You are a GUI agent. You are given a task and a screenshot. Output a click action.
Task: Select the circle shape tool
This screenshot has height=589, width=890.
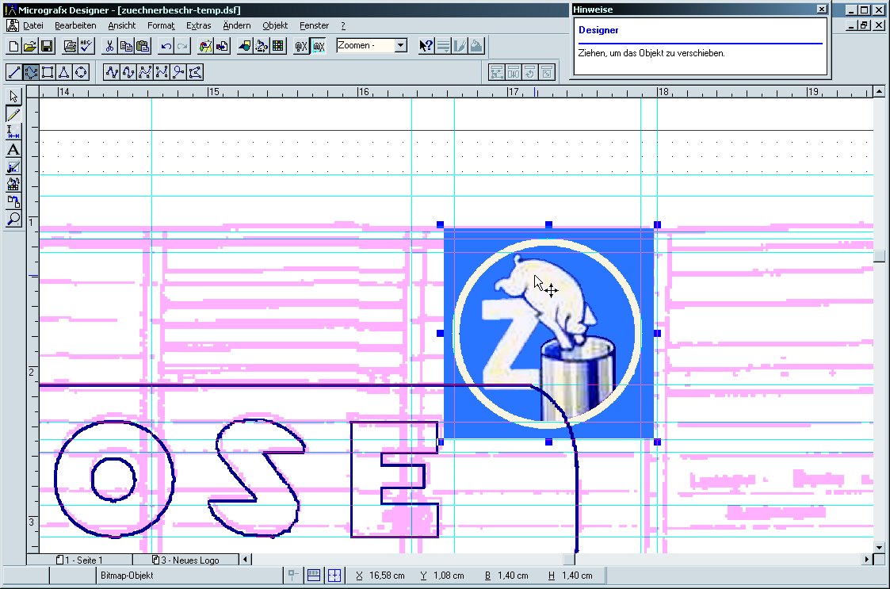(x=81, y=72)
